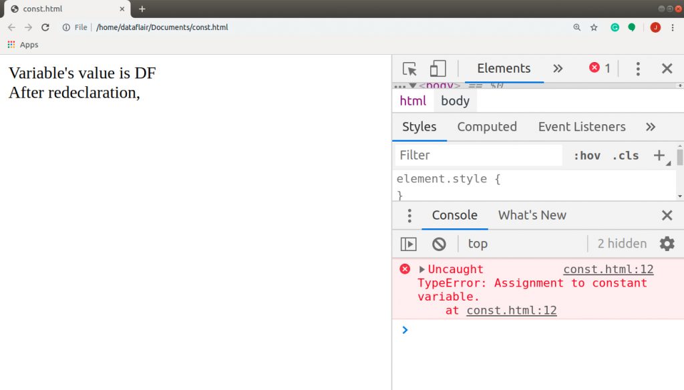The image size is (684, 390).
Task: Open the top execution context dropdown
Action: click(478, 244)
